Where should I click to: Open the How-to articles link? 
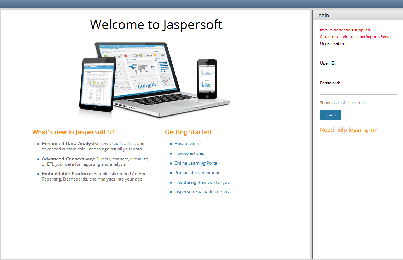coord(189,153)
